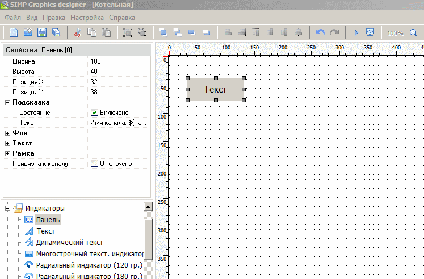The image size is (424, 279).
Task: Select Панель in the indicators tree
Action: pos(48,220)
